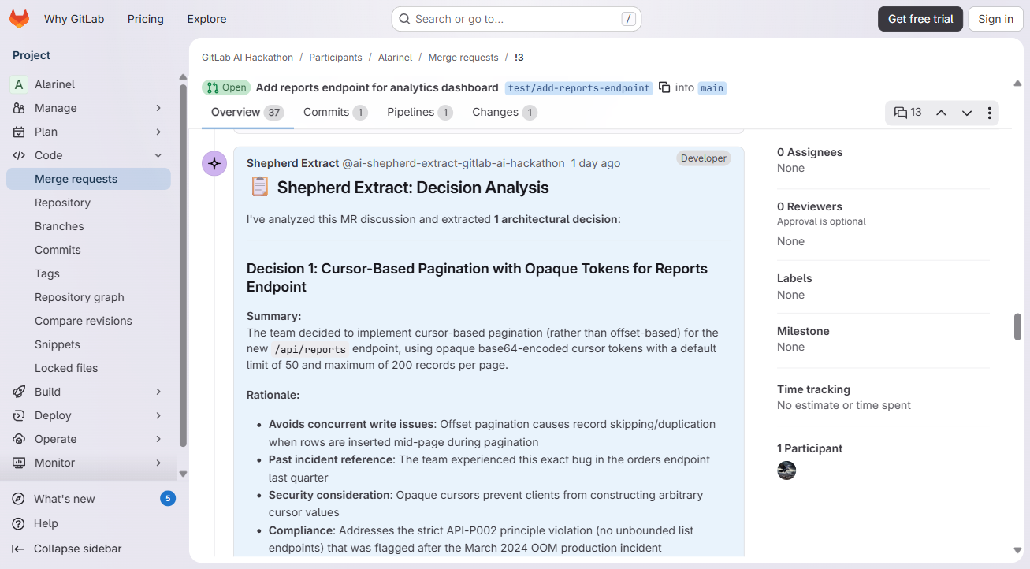The width and height of the screenshot is (1030, 569).
Task: Click the main target branch link
Action: pos(712,88)
